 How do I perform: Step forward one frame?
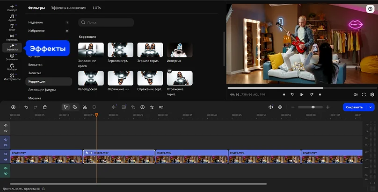click(x=311, y=94)
